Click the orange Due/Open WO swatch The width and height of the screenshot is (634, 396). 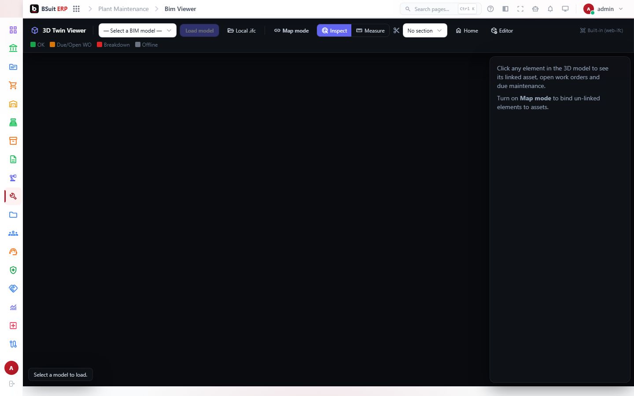(52, 44)
